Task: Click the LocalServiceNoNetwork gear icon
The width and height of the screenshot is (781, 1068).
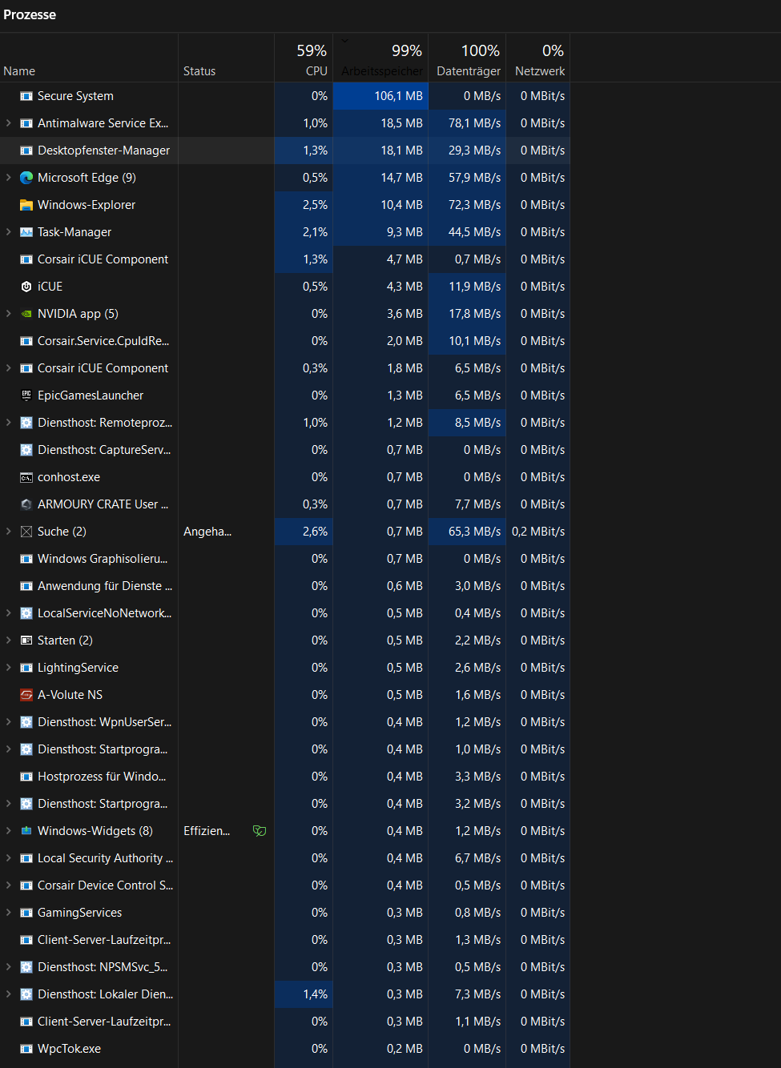Action: click(26, 613)
